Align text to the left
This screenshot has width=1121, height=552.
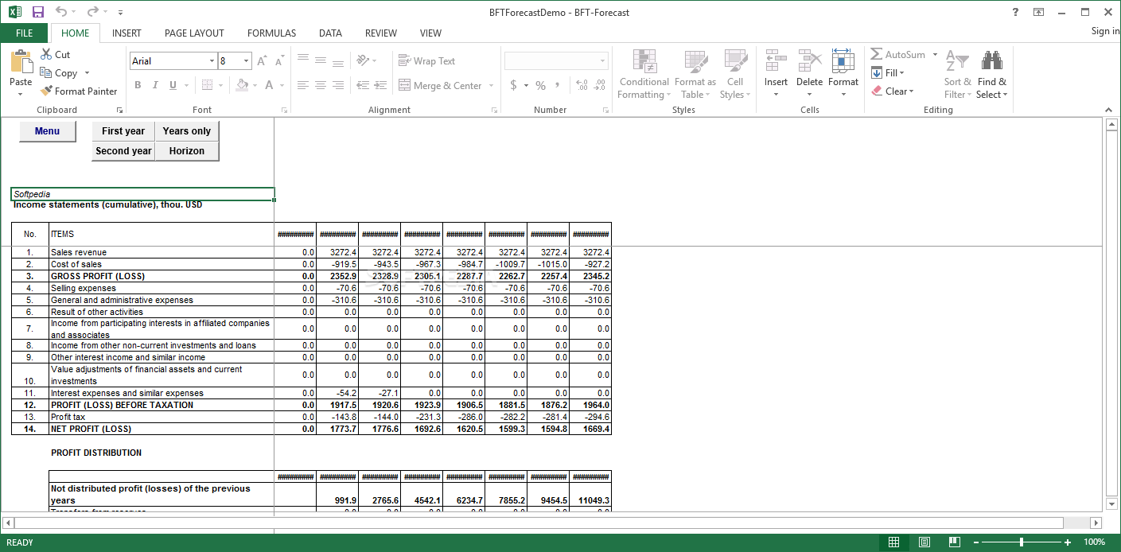302,85
